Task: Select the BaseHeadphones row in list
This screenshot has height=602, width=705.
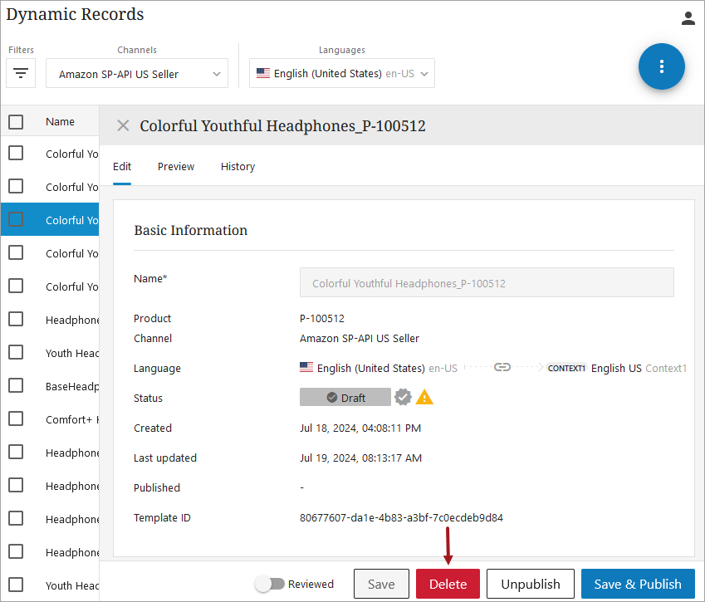Action: pos(72,386)
